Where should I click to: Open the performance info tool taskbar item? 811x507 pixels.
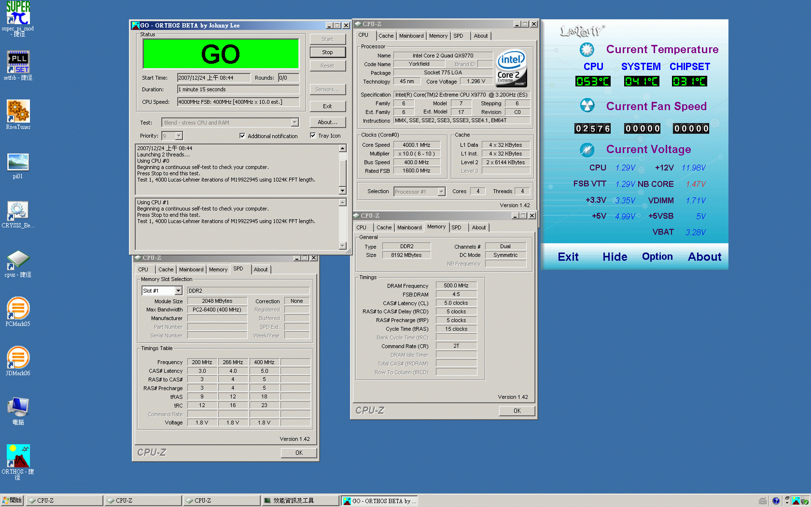click(x=300, y=501)
